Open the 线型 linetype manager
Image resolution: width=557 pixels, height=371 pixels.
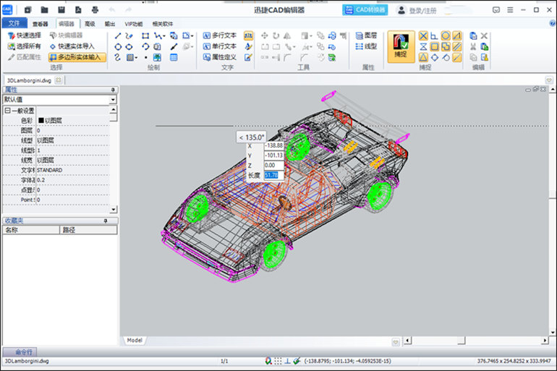(x=366, y=46)
